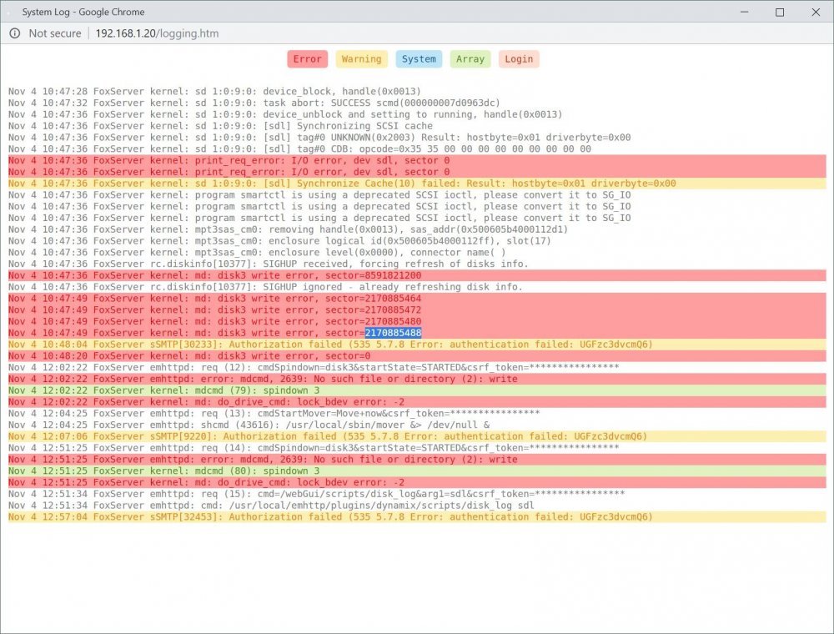This screenshot has width=834, height=634.
Task: Maximize the System Log Chrome window
Action: click(780, 12)
